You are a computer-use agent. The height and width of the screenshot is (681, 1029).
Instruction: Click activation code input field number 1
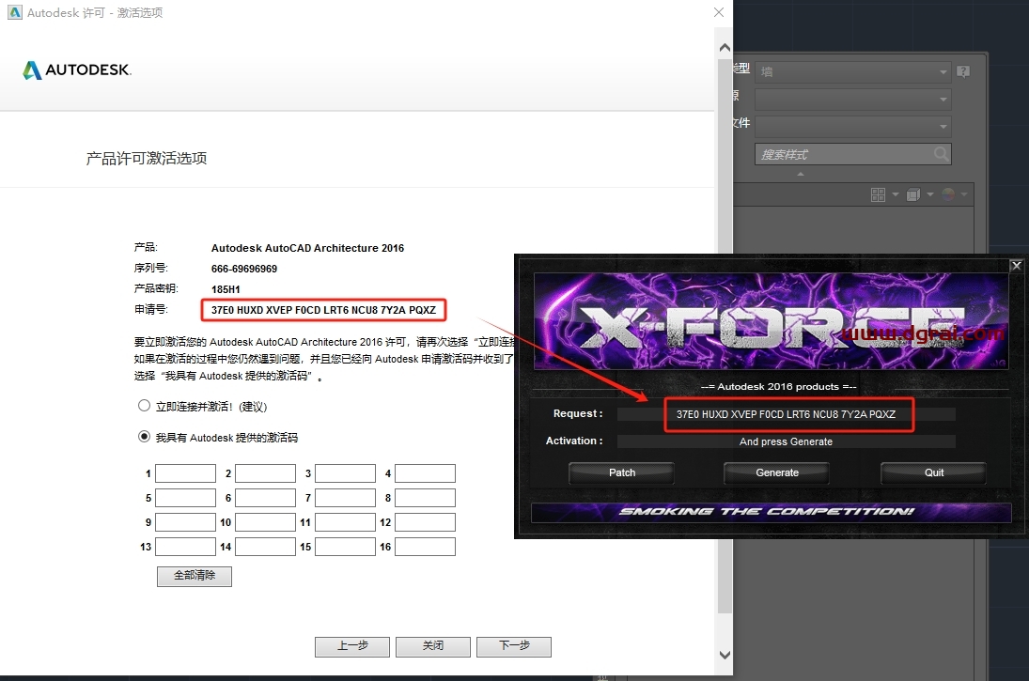click(185, 473)
